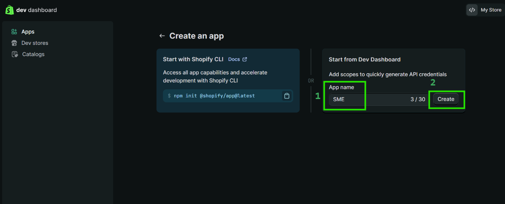Click the external link icon beside Docs
Screen dimensions: 505x204
[x=244, y=59]
